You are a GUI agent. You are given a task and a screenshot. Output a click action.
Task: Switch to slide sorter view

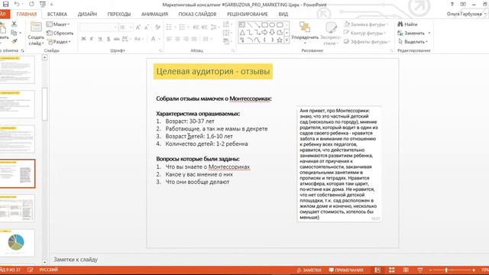click(x=392, y=270)
